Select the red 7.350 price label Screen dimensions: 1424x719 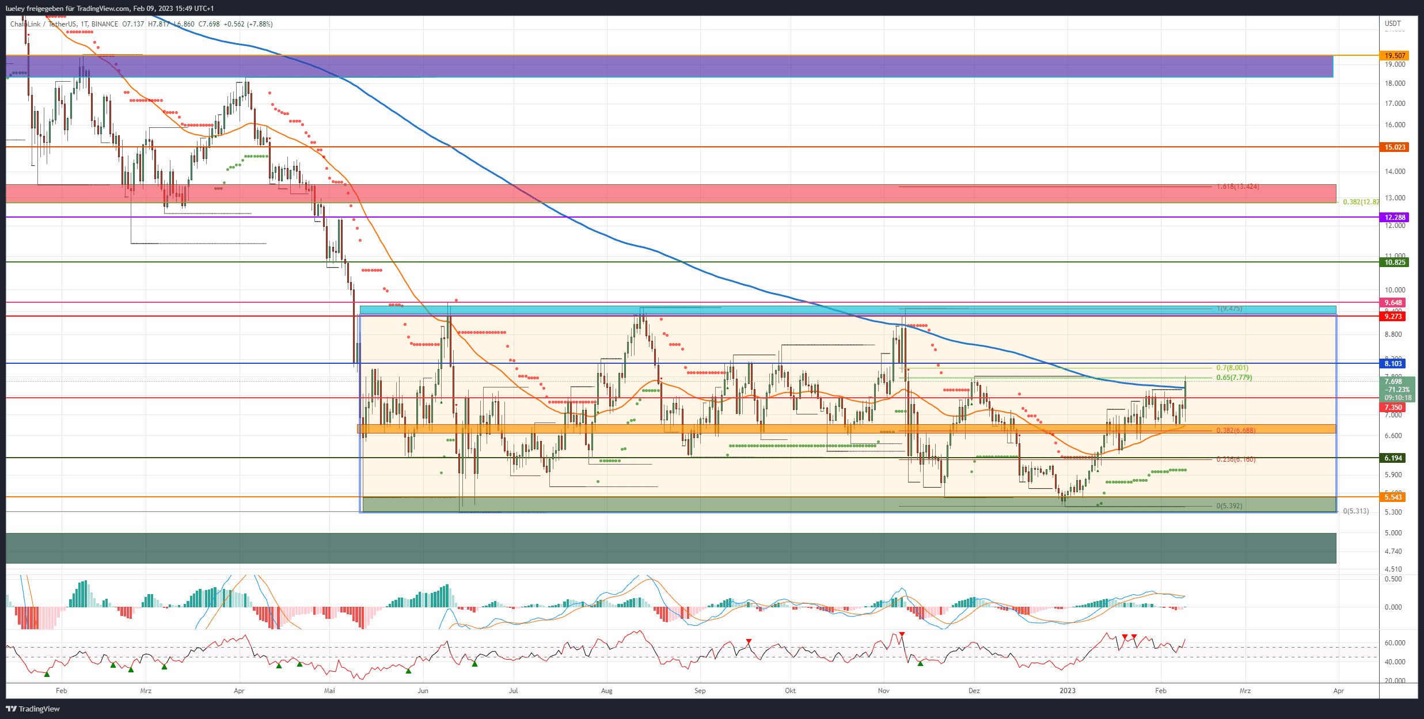[1393, 408]
